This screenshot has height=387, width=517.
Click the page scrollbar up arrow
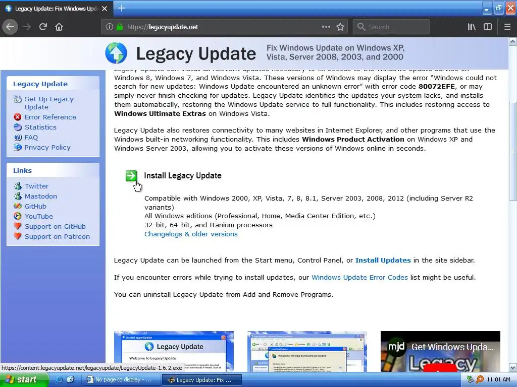[513, 41]
